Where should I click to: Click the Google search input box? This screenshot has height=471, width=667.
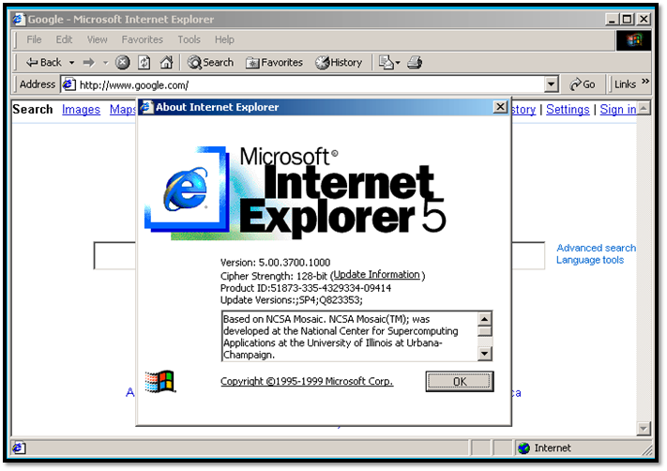(319, 256)
